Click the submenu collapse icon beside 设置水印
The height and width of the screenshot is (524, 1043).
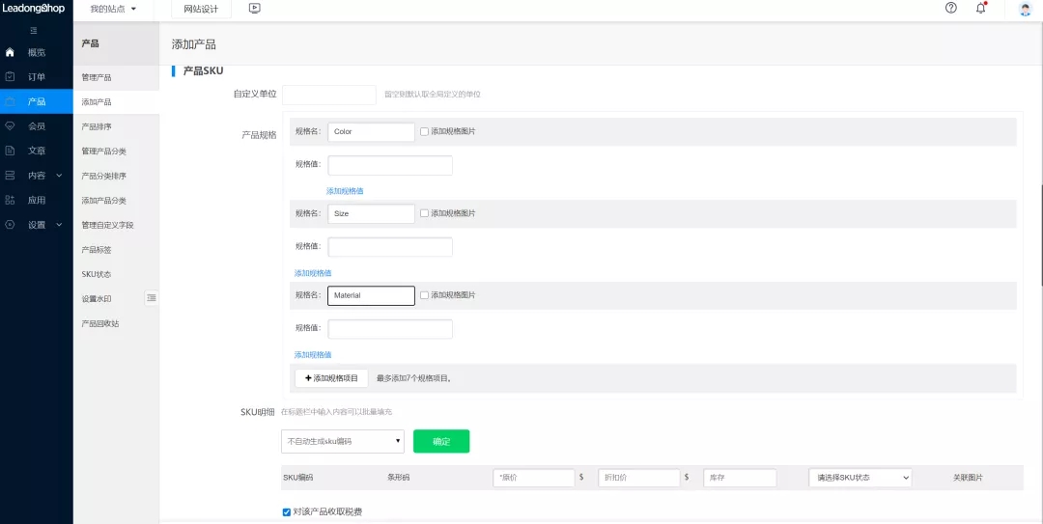(152, 298)
